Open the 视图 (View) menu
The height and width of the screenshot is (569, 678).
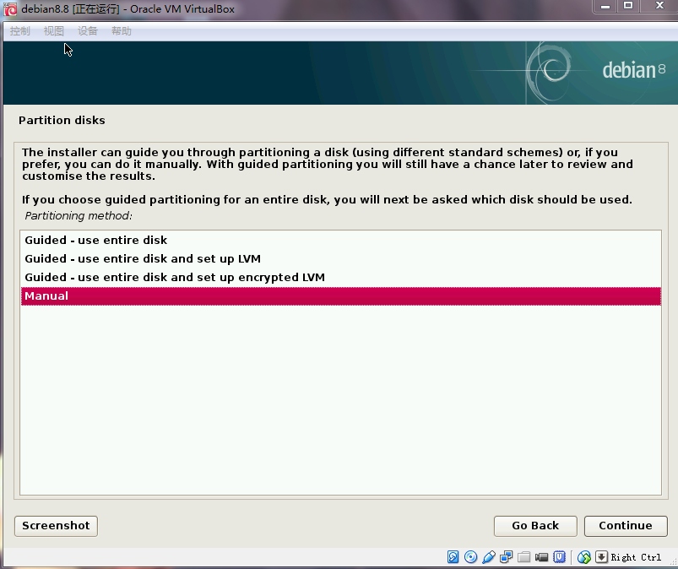(x=53, y=31)
